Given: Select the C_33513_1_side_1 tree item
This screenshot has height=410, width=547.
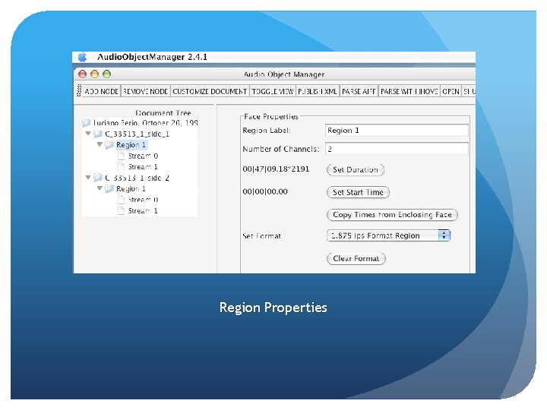Looking at the screenshot, I should point(137,134).
